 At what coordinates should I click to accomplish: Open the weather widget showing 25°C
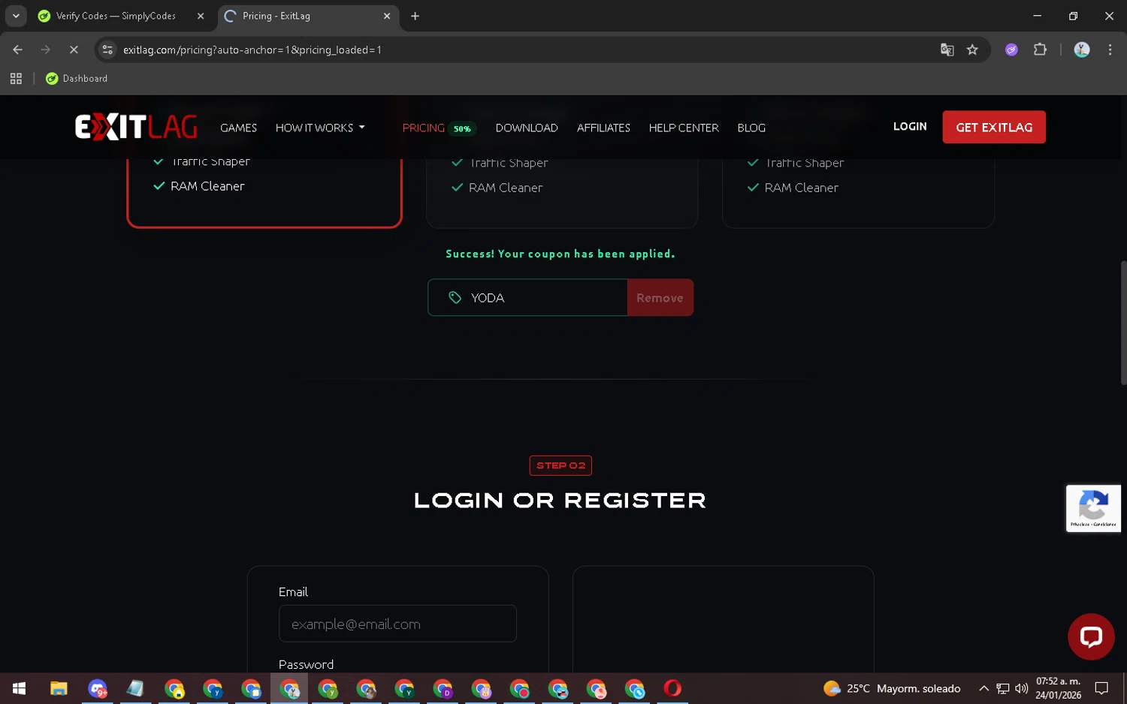tap(892, 688)
